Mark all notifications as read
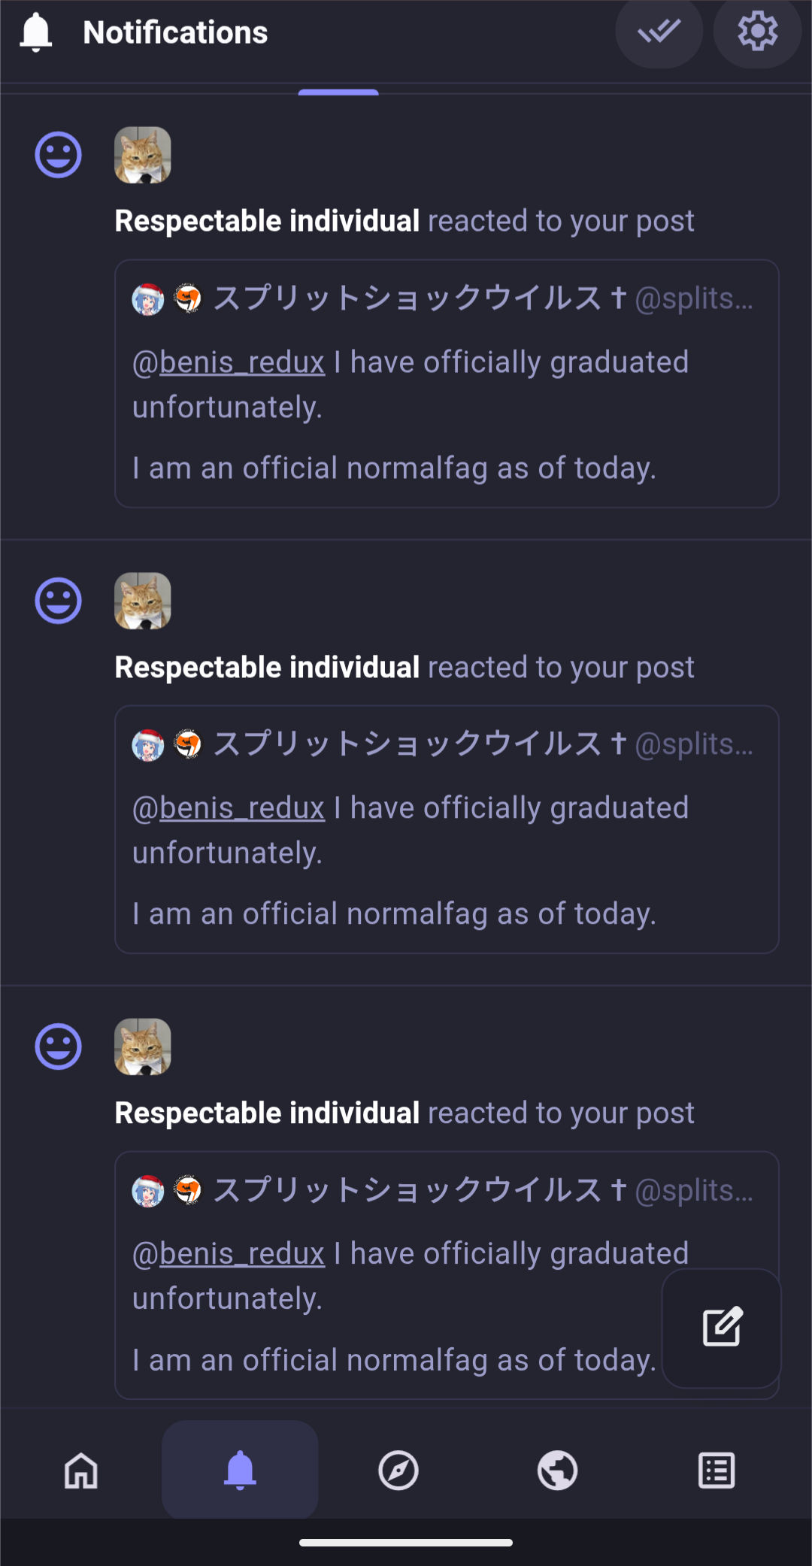The image size is (812, 1566). click(659, 32)
